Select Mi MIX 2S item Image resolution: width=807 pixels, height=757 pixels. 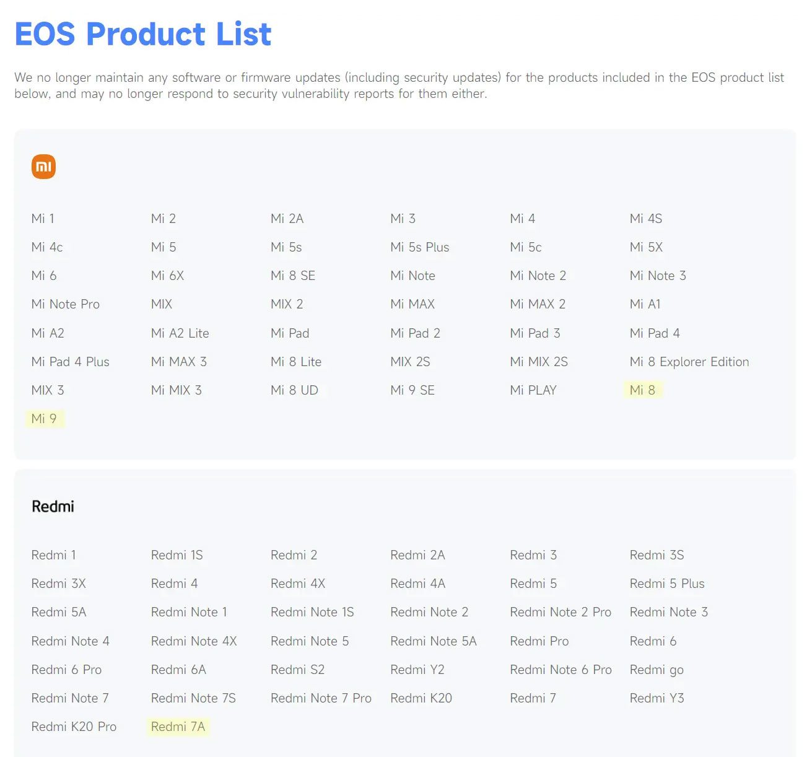coord(538,362)
